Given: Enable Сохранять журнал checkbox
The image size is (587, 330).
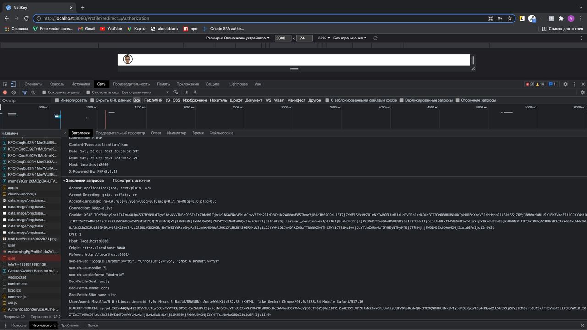Looking at the screenshot, I should click(44, 92).
